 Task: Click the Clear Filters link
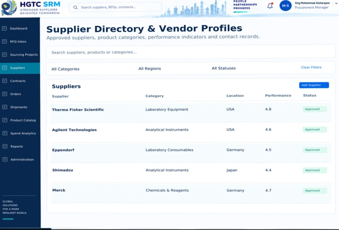pos(311,67)
